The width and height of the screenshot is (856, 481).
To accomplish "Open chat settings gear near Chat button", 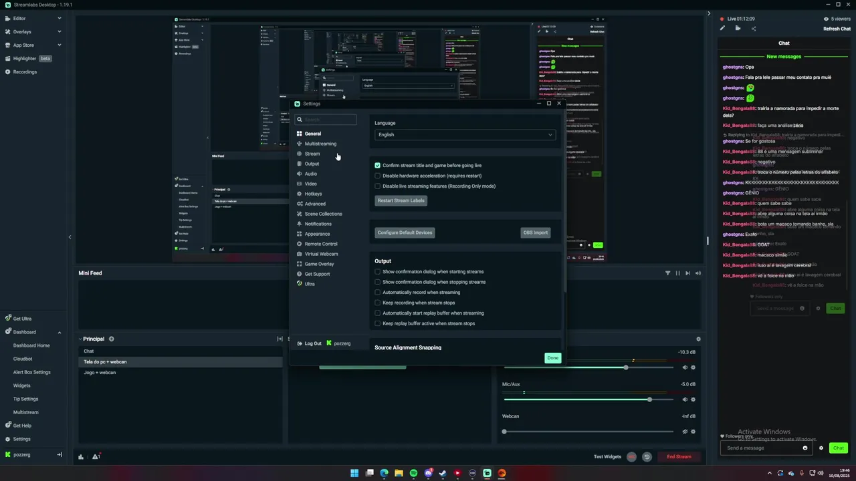I will pos(821,448).
